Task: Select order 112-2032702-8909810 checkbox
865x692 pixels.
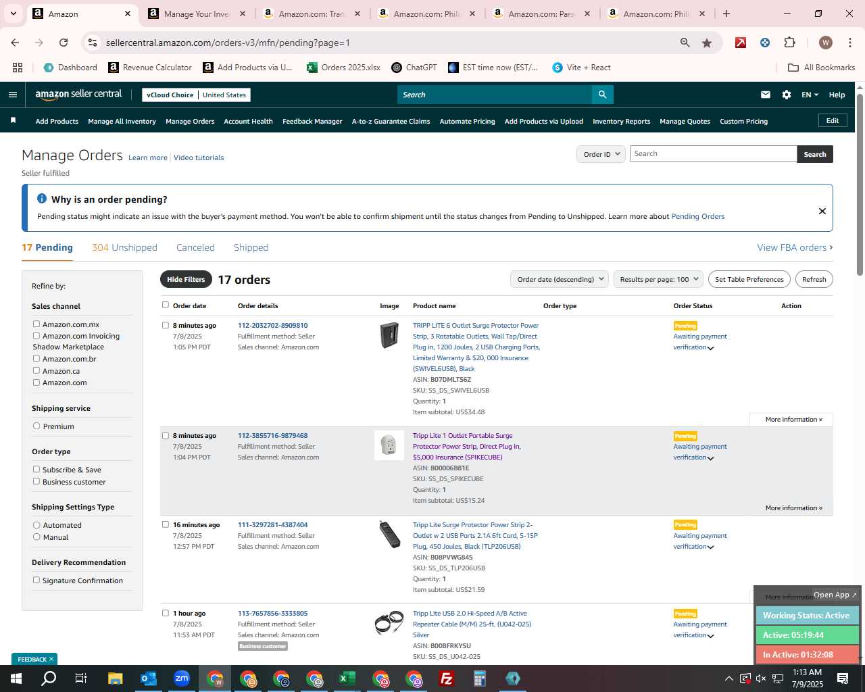Action: click(166, 325)
